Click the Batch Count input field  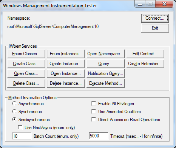[22, 136]
